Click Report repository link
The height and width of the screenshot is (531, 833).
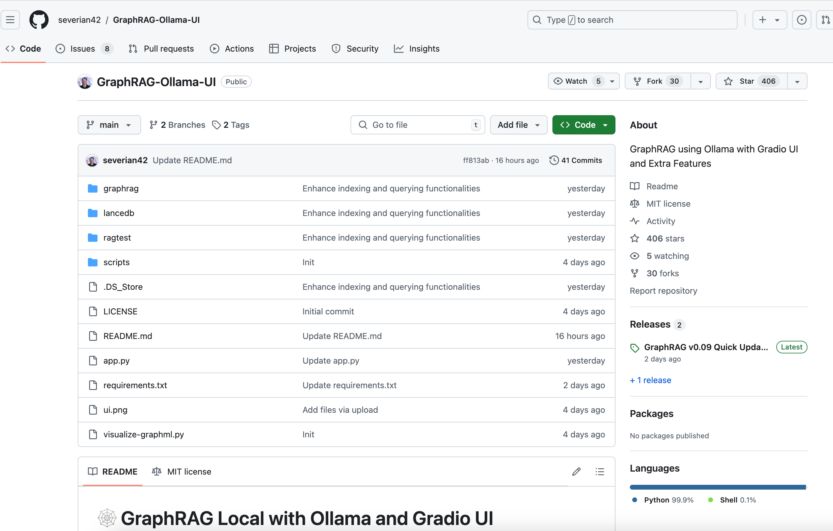[x=663, y=291]
